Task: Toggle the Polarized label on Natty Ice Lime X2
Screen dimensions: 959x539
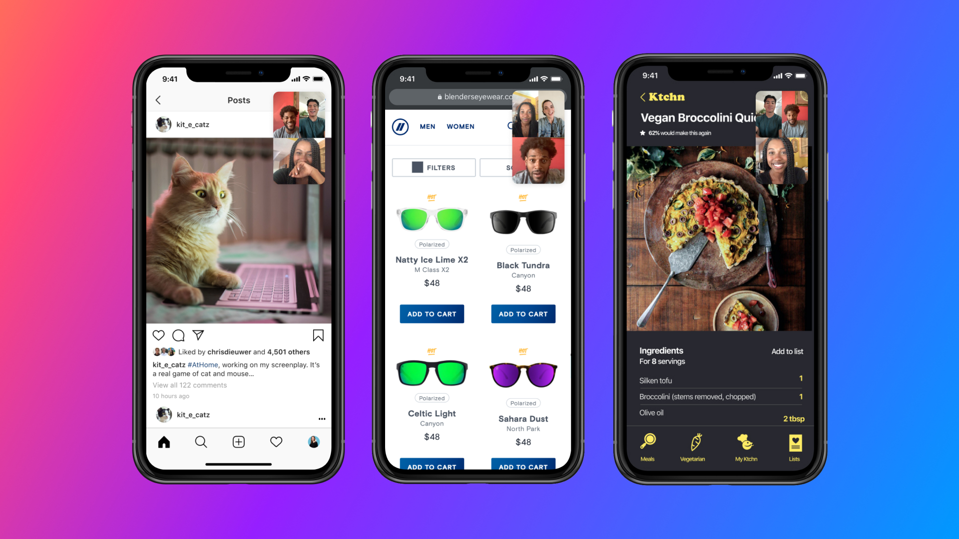Action: coord(432,249)
